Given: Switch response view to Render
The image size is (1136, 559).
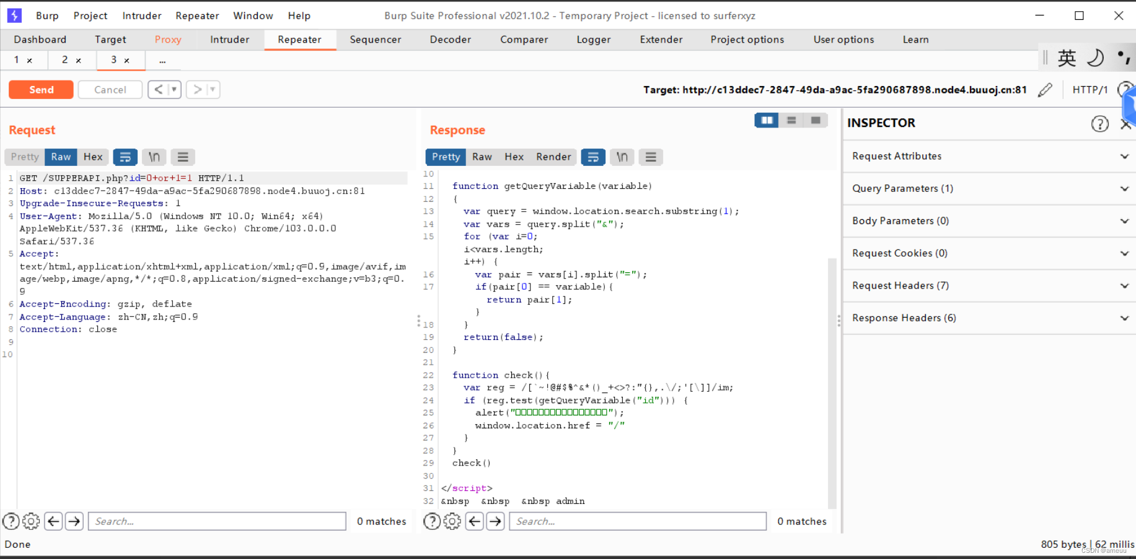Looking at the screenshot, I should click(553, 157).
